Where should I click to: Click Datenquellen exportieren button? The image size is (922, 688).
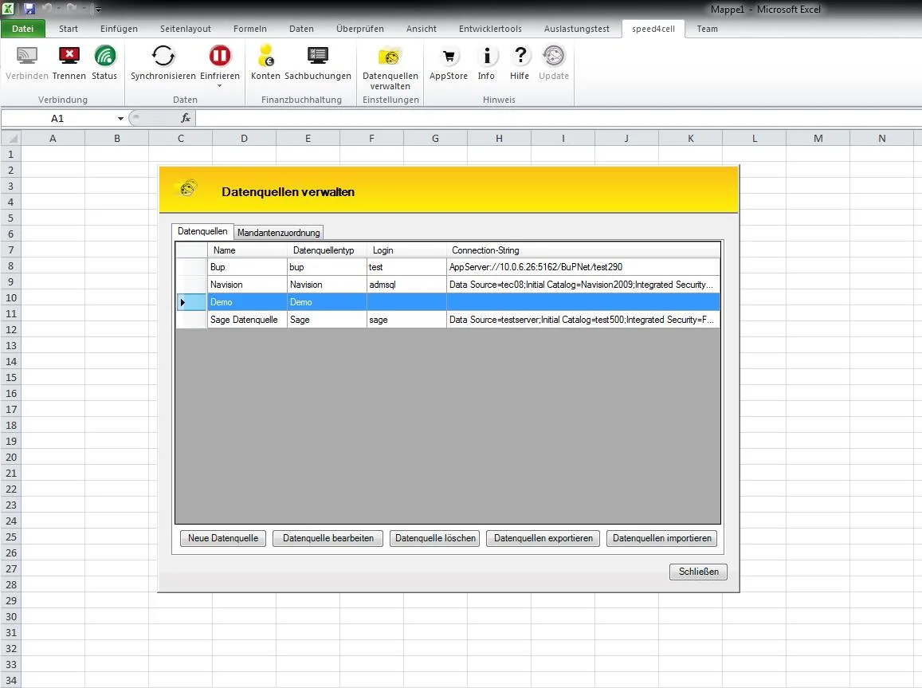point(543,538)
